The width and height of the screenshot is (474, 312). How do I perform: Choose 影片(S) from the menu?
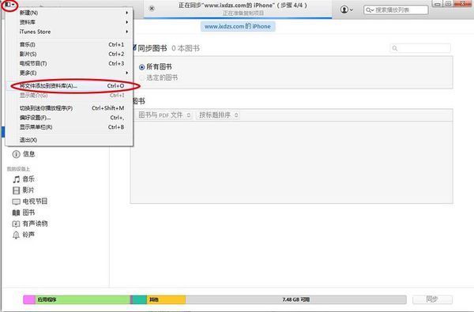(x=69, y=54)
